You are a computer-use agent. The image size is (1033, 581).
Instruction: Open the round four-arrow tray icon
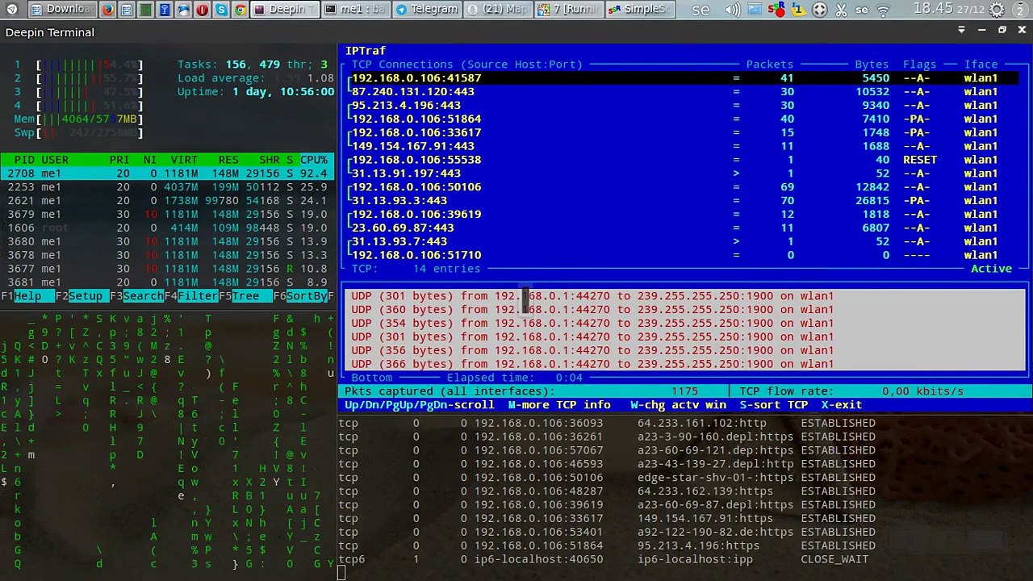tap(820, 10)
